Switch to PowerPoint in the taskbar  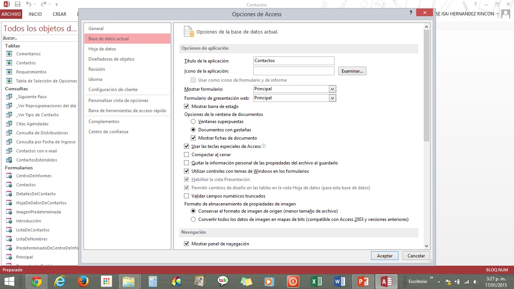363,281
